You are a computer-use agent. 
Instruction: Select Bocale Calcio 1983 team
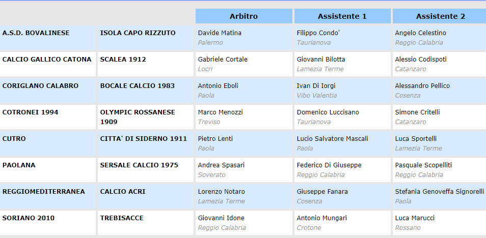coord(134,86)
